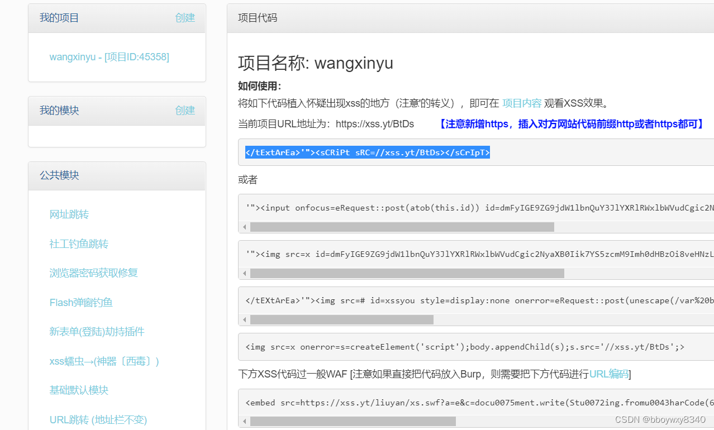The height and width of the screenshot is (430, 714).
Task: Click the img src=# id=xssyou payload box
Action: [x=476, y=300]
